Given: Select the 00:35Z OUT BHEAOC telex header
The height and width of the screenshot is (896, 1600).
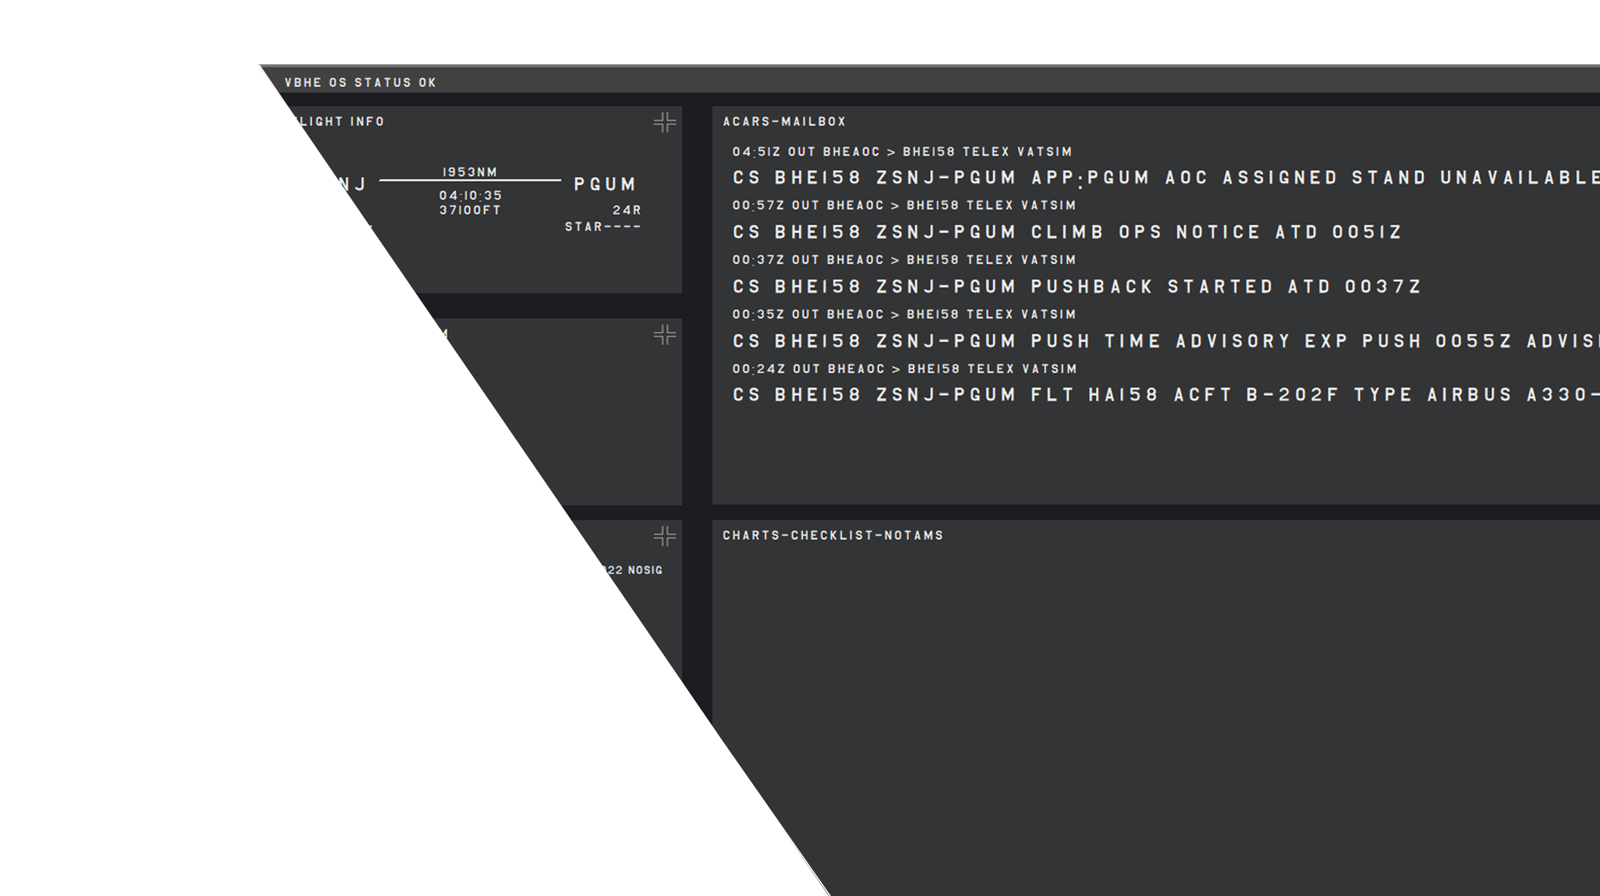Looking at the screenshot, I should point(904,314).
